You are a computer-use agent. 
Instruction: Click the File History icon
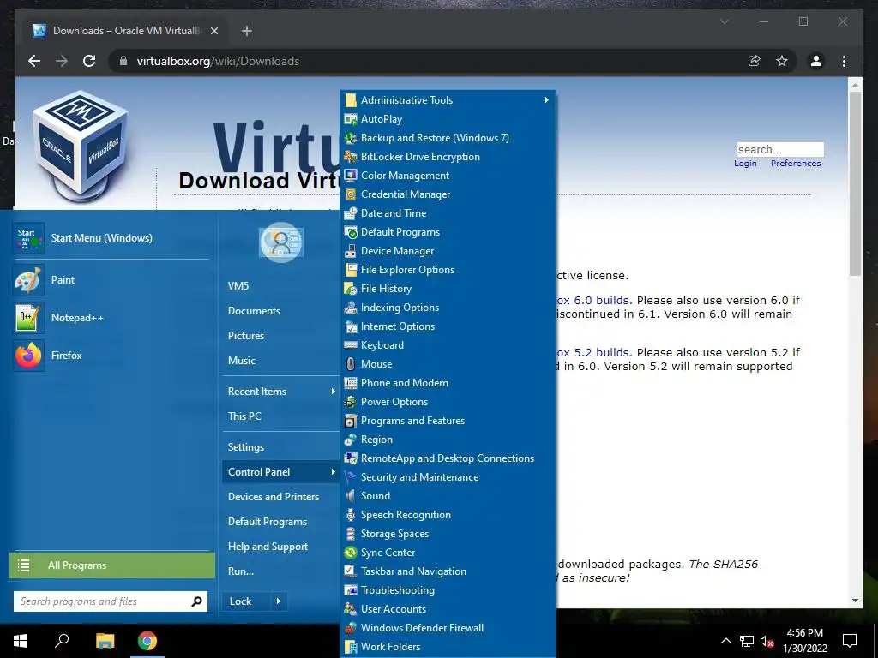click(x=351, y=289)
